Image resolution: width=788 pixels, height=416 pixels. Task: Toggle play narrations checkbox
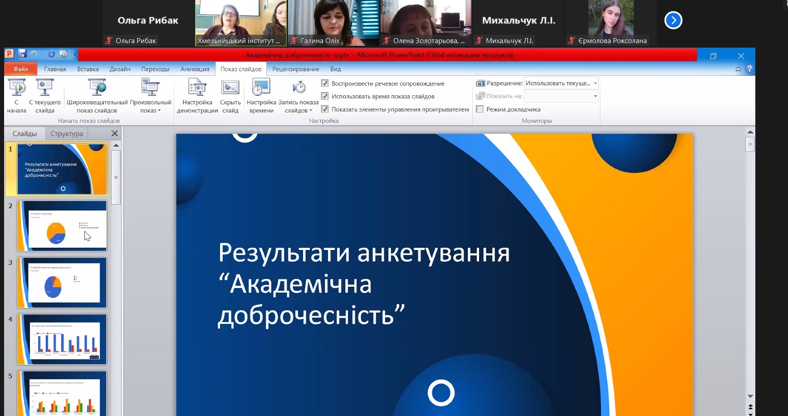pos(325,83)
